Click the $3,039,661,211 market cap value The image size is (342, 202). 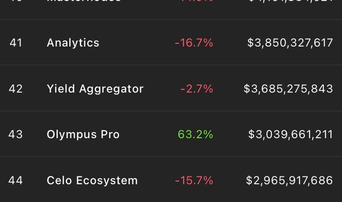(290, 135)
